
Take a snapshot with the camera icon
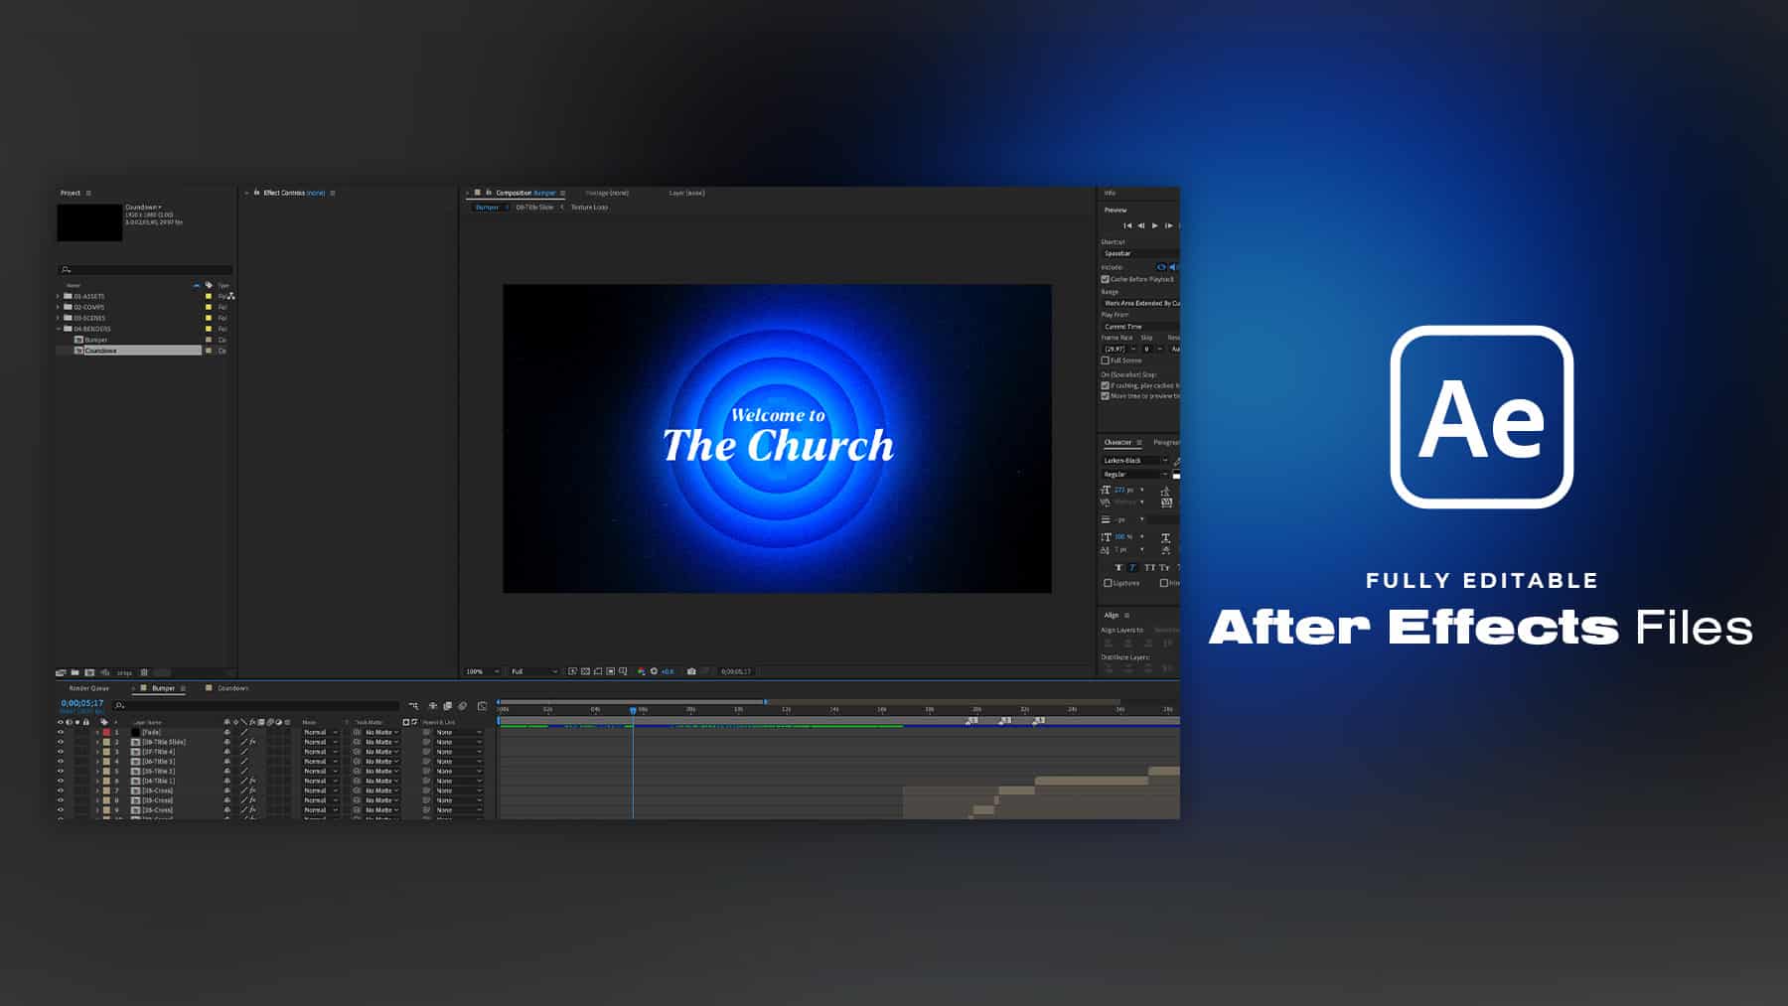[x=691, y=671]
